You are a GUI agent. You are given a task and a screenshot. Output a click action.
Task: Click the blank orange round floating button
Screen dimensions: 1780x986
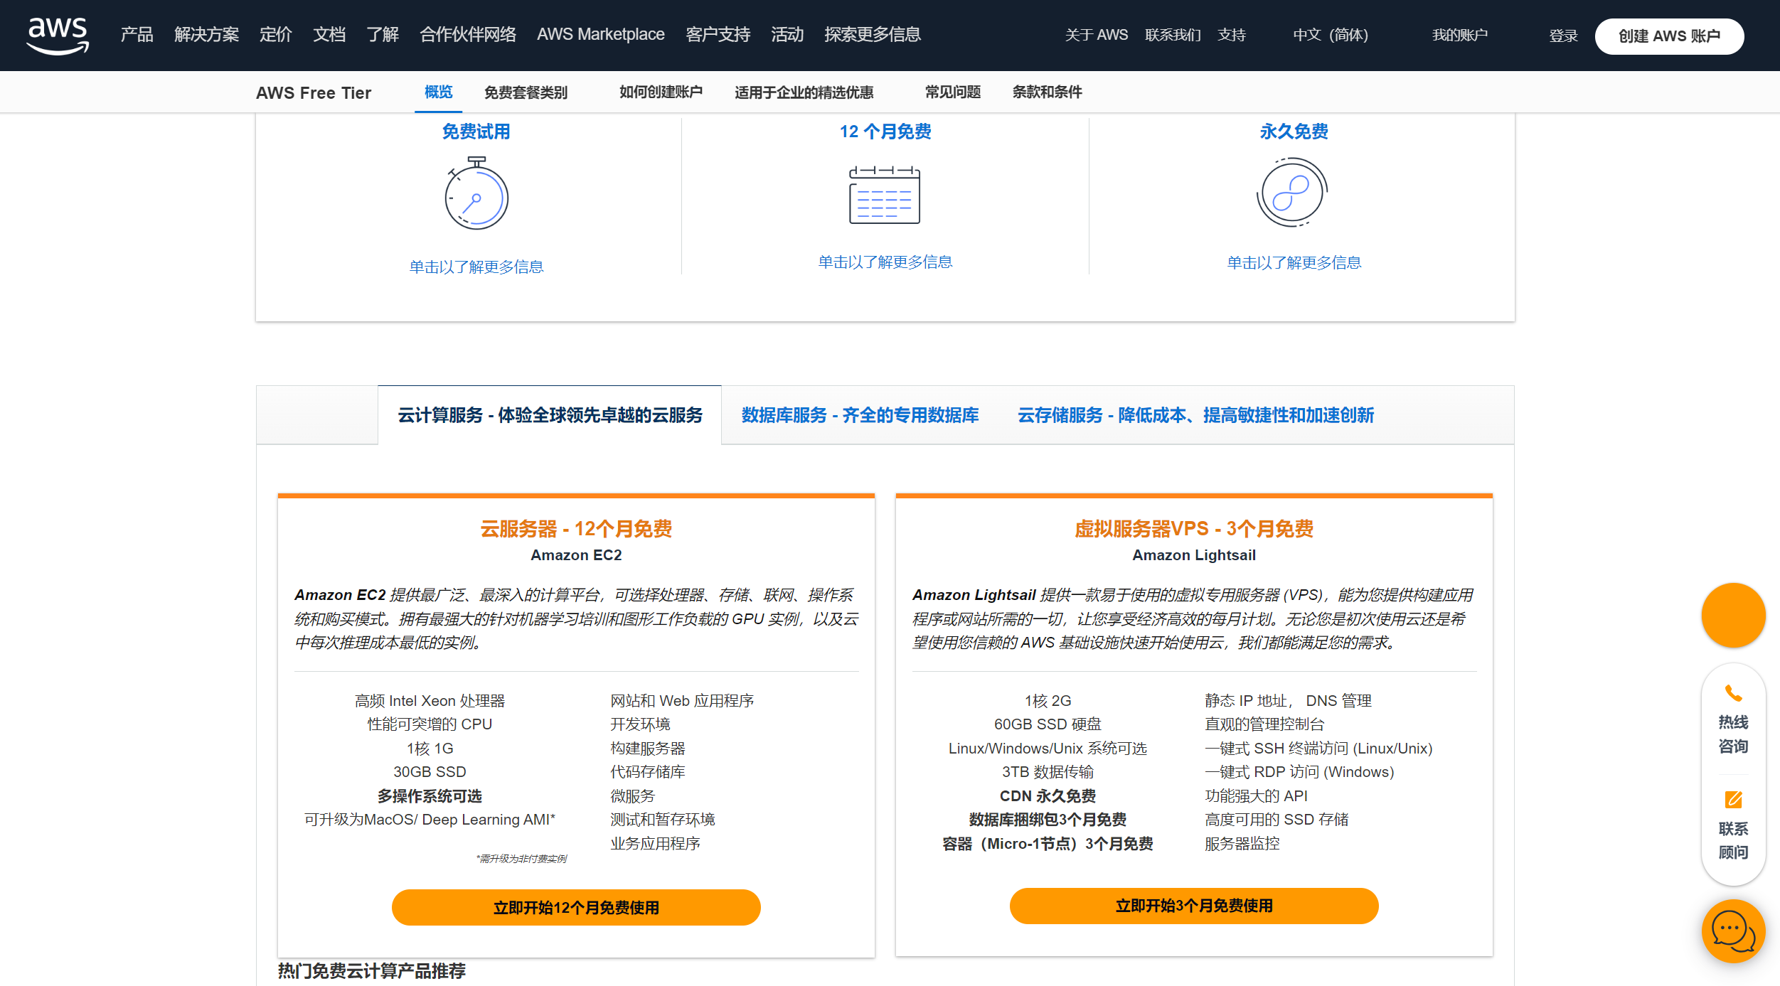pyautogui.click(x=1733, y=615)
